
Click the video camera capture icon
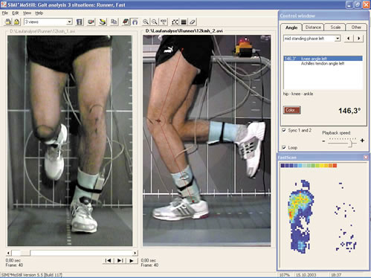click(x=91, y=22)
